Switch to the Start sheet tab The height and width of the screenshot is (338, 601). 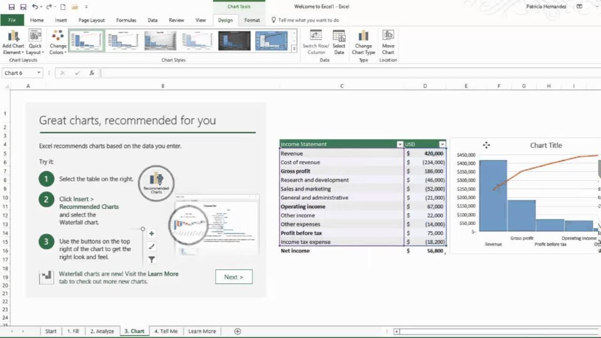(50, 331)
